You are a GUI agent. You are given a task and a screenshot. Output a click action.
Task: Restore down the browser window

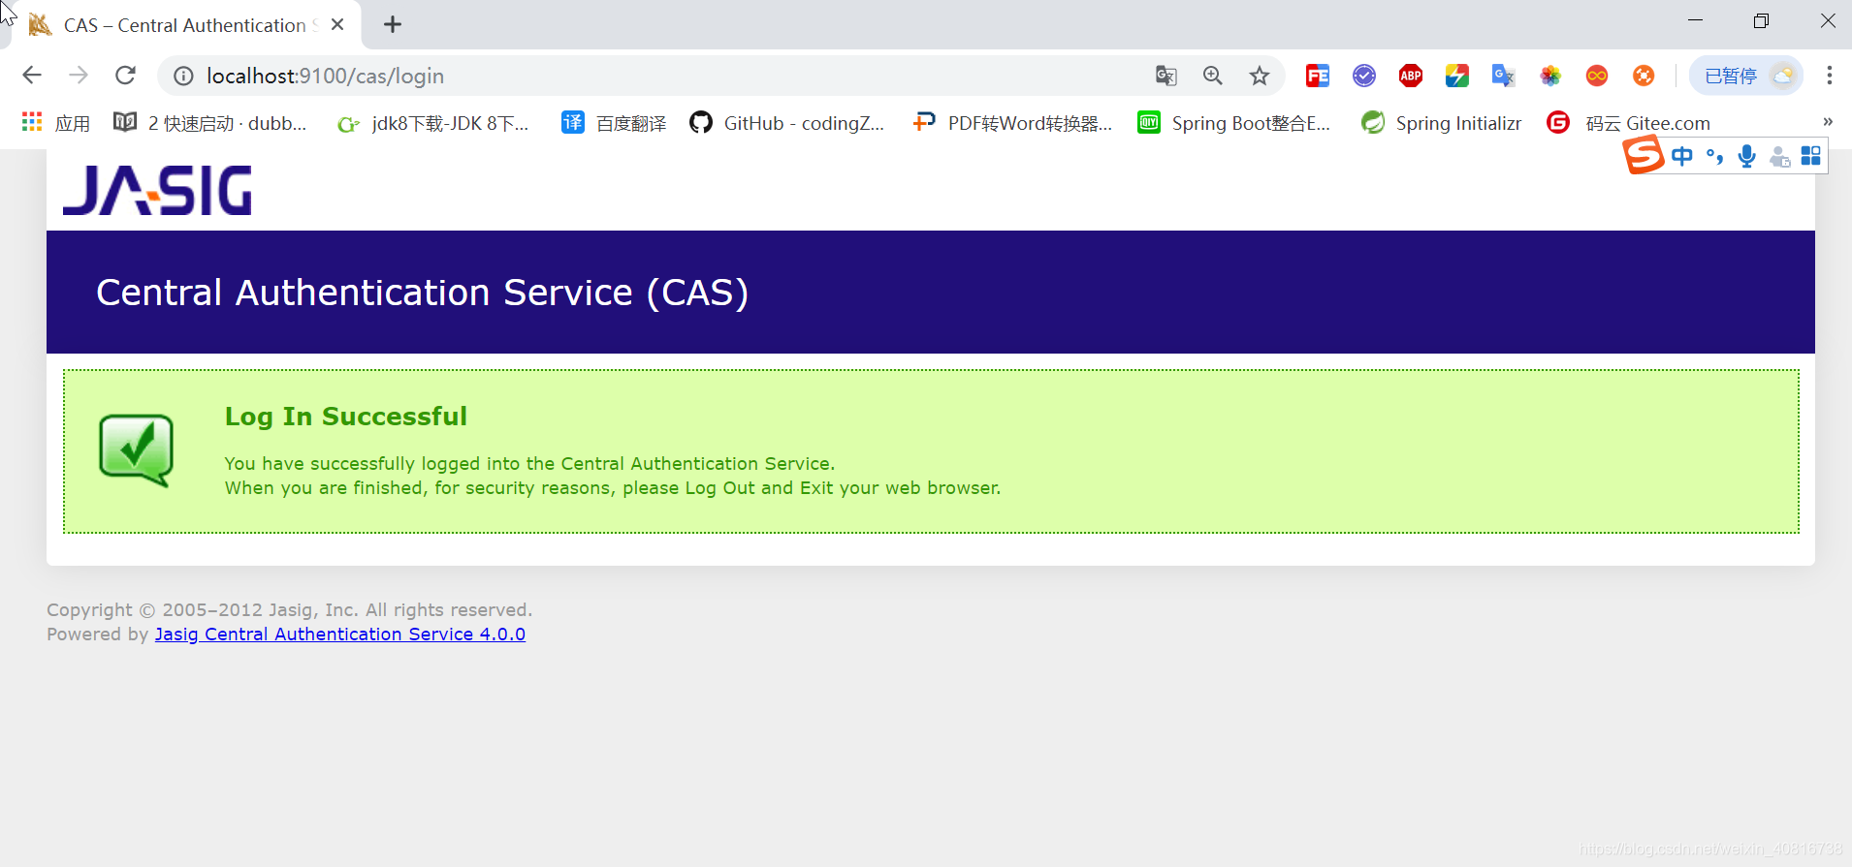tap(1762, 21)
